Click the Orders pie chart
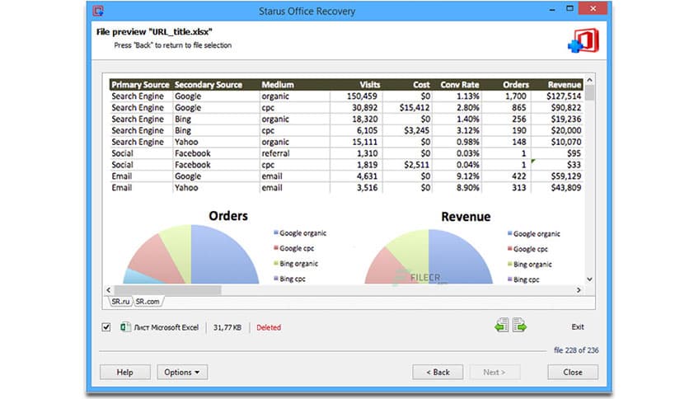This screenshot has width=689, height=399. (x=191, y=254)
